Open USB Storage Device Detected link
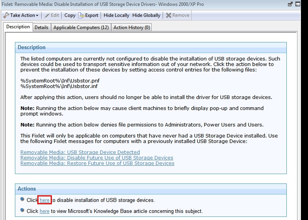308x220 pixels. pyautogui.click(x=80, y=152)
